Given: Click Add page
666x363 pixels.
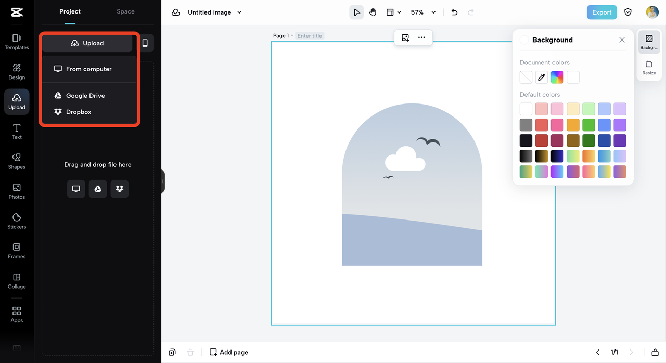Looking at the screenshot, I should (229, 352).
